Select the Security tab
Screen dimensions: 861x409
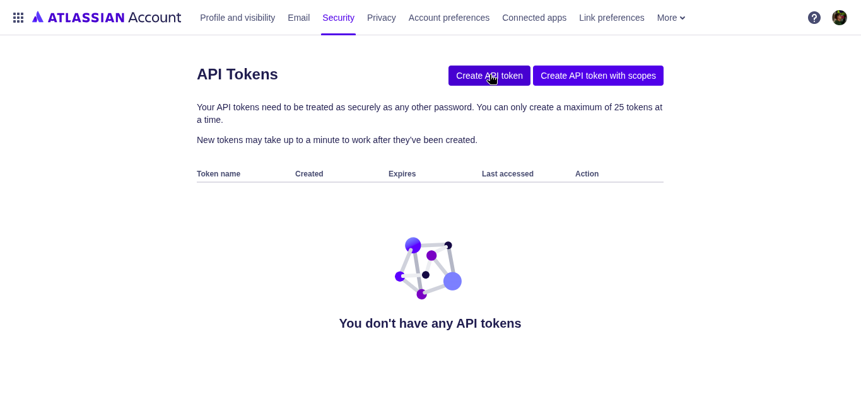pos(338,18)
